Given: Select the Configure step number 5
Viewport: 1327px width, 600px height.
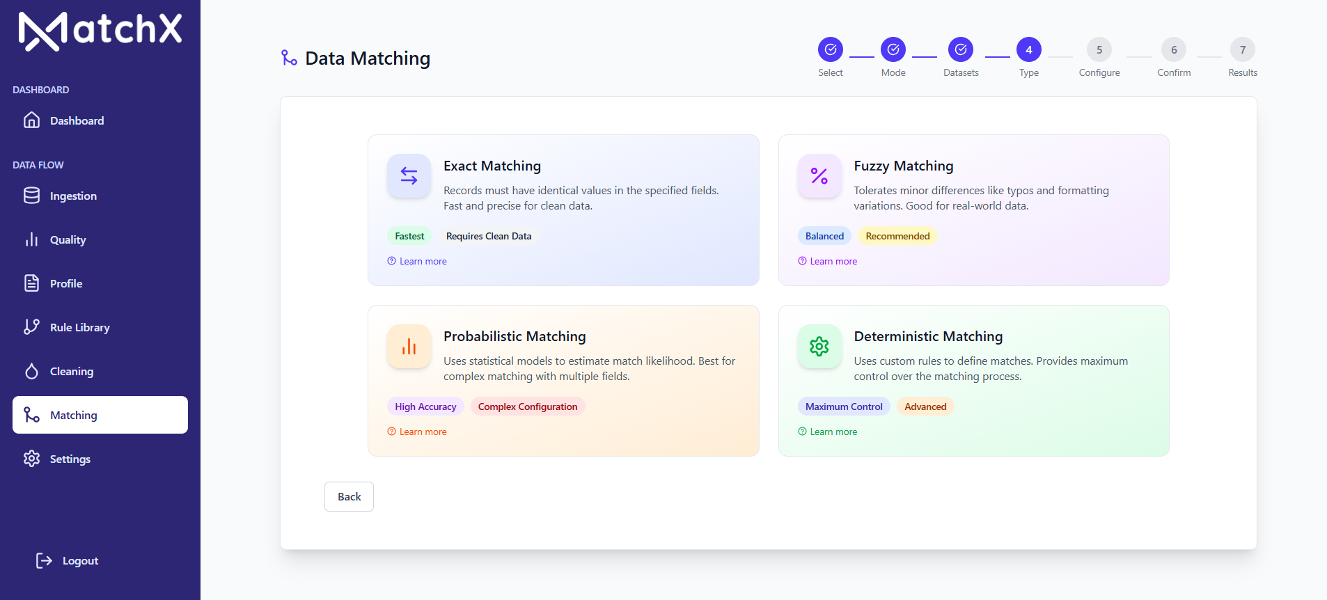Looking at the screenshot, I should pos(1099,49).
